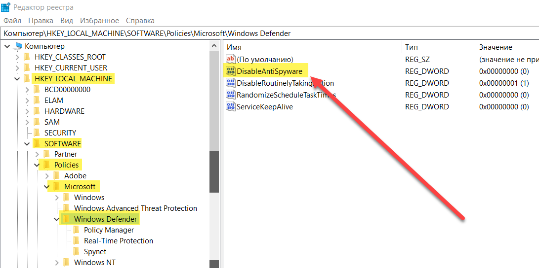Collapse HKEY_LOCAL_MACHINE chevron

pyautogui.click(x=17, y=79)
